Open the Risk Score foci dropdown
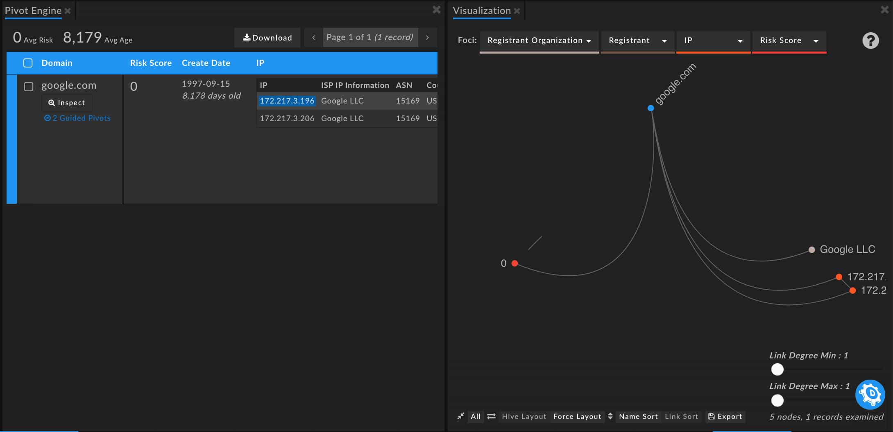893x432 pixels. [789, 40]
